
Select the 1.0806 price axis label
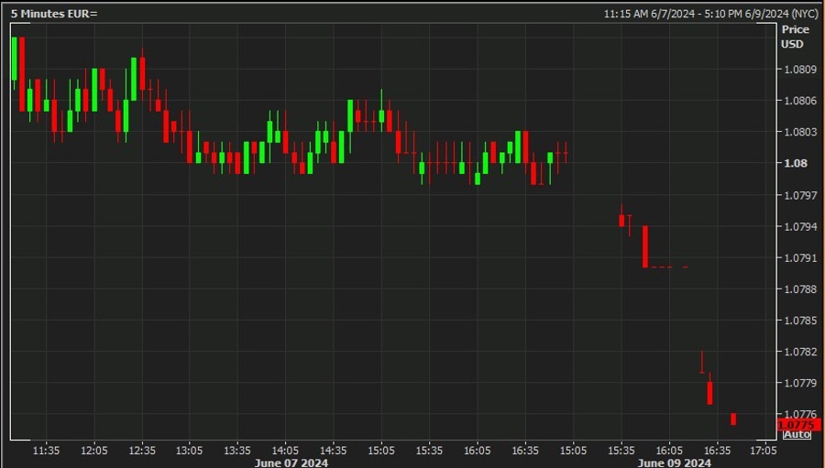pyautogui.click(x=799, y=101)
